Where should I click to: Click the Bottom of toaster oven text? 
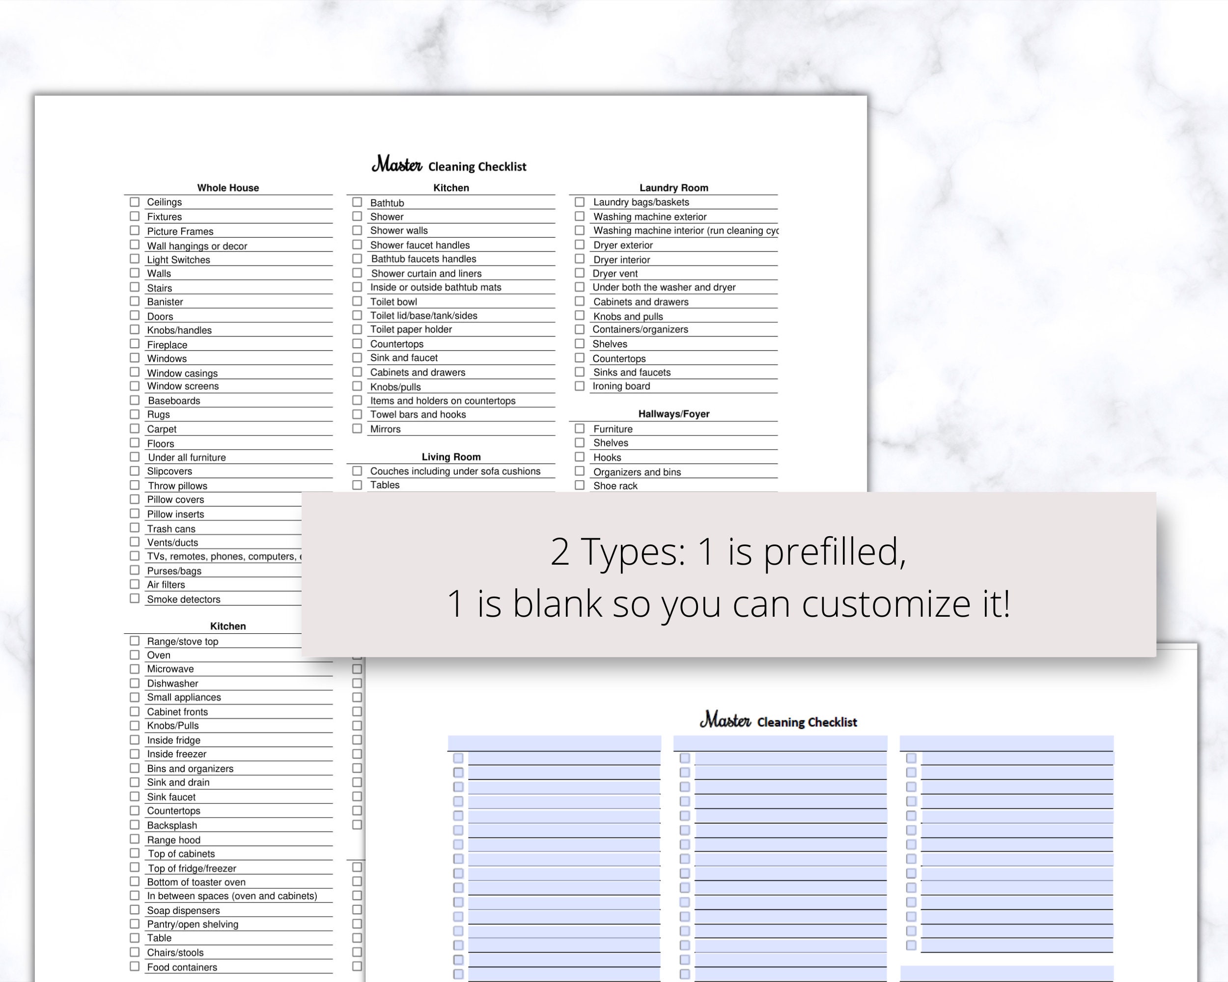(x=196, y=882)
